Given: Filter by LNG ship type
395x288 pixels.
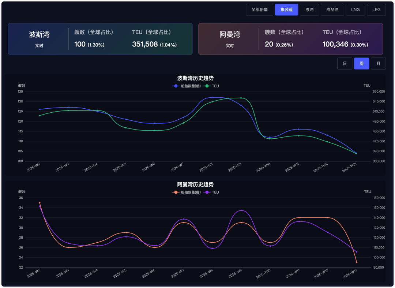Looking at the screenshot, I should pos(355,10).
